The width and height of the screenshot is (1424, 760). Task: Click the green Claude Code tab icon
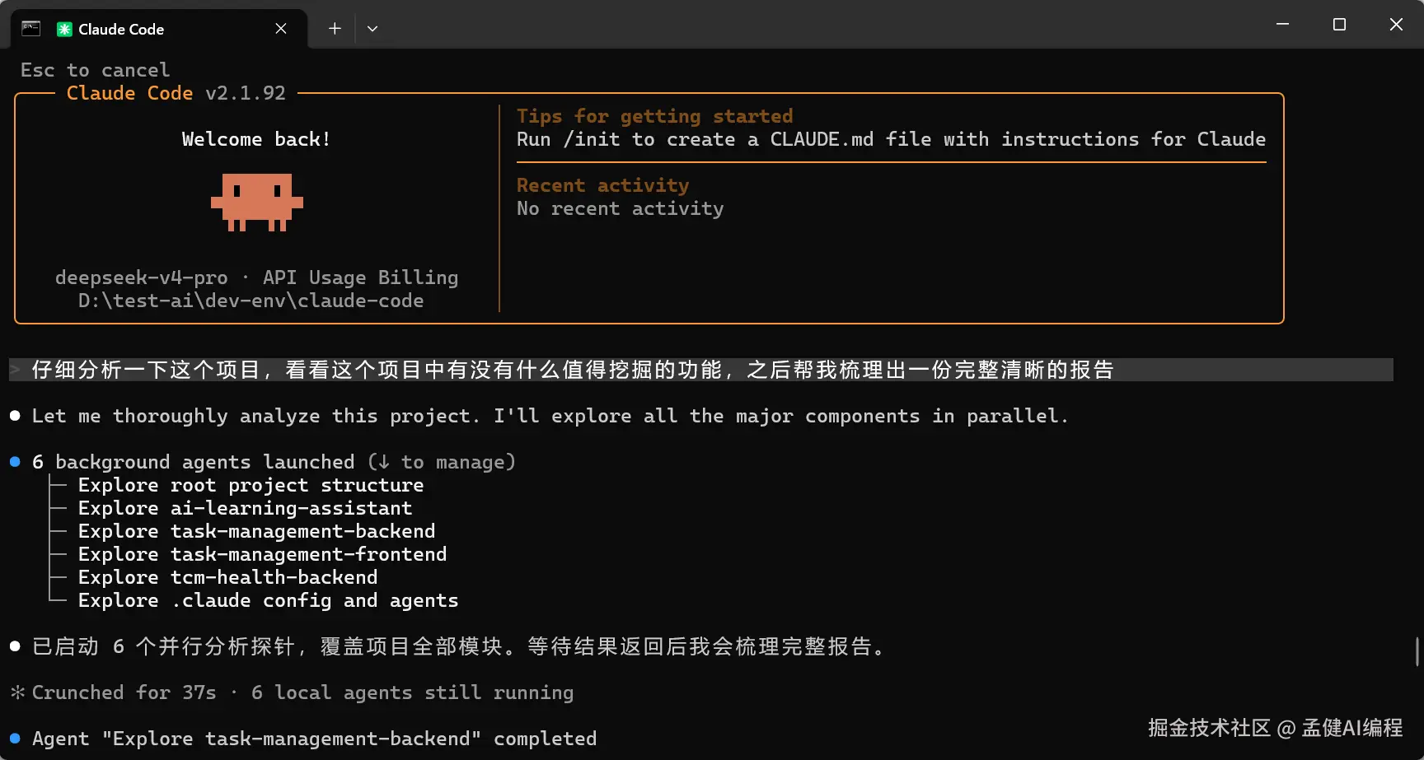click(x=64, y=30)
